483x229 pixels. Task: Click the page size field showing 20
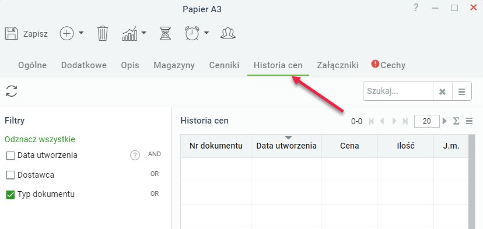click(x=426, y=121)
